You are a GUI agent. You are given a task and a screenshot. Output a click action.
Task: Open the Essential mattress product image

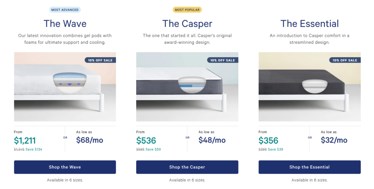[x=310, y=87]
